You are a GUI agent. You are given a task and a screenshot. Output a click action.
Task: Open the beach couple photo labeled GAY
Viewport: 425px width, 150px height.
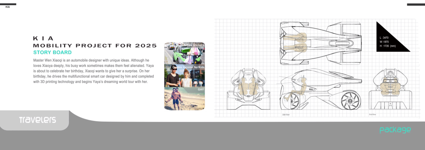(184, 99)
